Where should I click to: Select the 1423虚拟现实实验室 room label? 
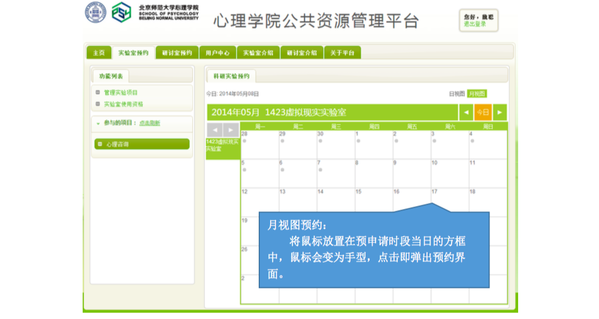[222, 145]
